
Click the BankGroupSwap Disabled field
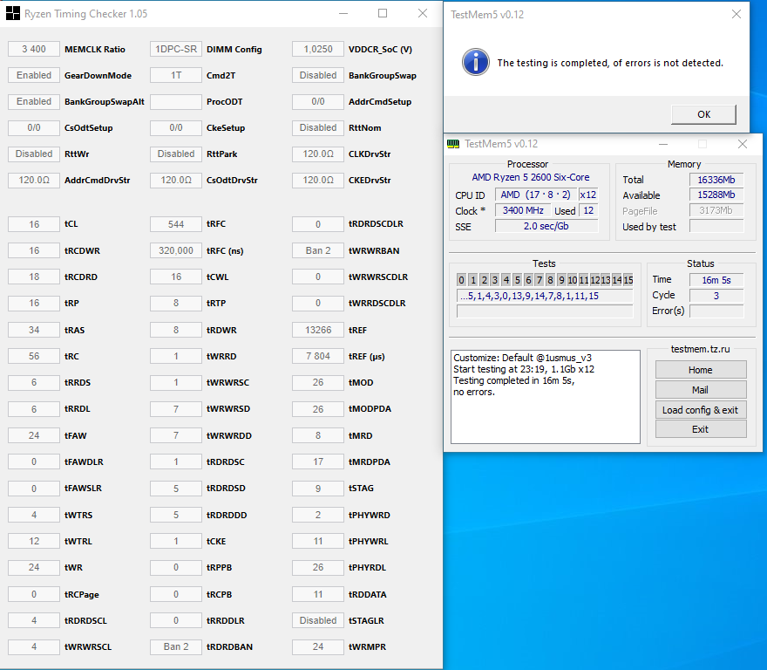[318, 75]
